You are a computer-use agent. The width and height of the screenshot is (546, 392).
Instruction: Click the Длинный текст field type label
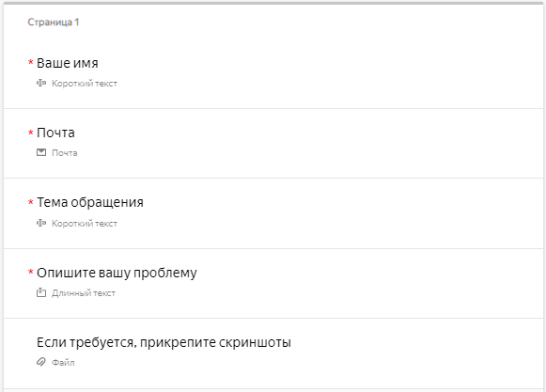pos(84,293)
